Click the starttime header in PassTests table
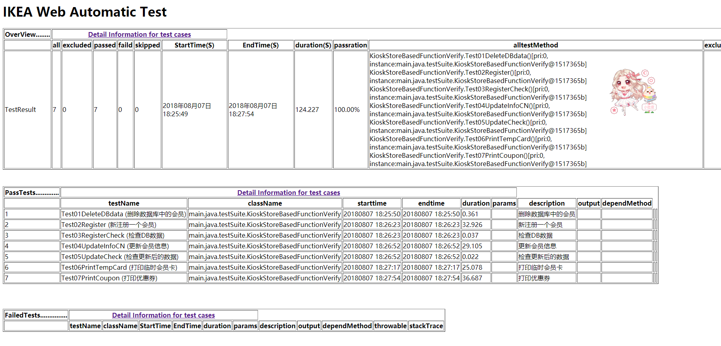 click(x=372, y=203)
